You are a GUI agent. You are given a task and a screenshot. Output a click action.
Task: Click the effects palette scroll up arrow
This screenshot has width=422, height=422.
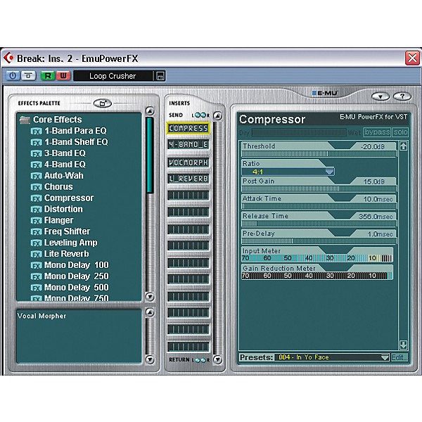[x=150, y=111]
